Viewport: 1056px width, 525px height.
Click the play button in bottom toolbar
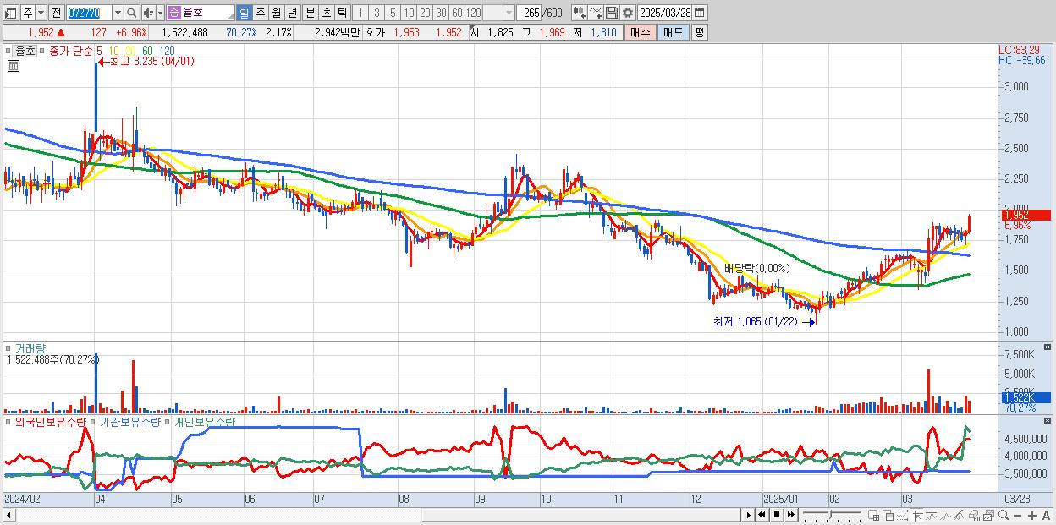pos(749,515)
